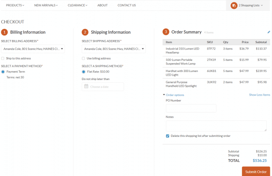The width and height of the screenshot is (272, 176).
Task: Check the 'Ship to this address' checkbox
Action: 3,58
